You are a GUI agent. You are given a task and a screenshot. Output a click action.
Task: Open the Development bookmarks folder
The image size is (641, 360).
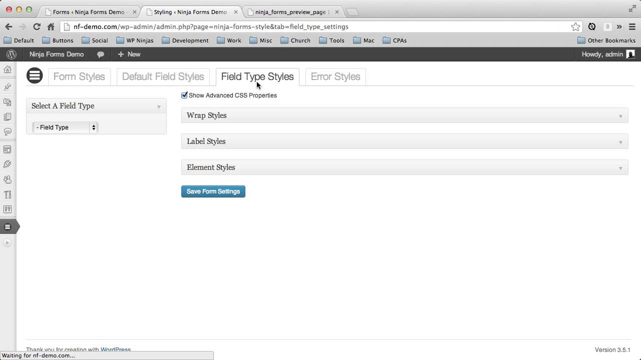tap(185, 40)
